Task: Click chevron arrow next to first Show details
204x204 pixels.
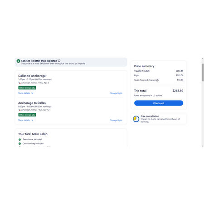Action: (x=32, y=93)
